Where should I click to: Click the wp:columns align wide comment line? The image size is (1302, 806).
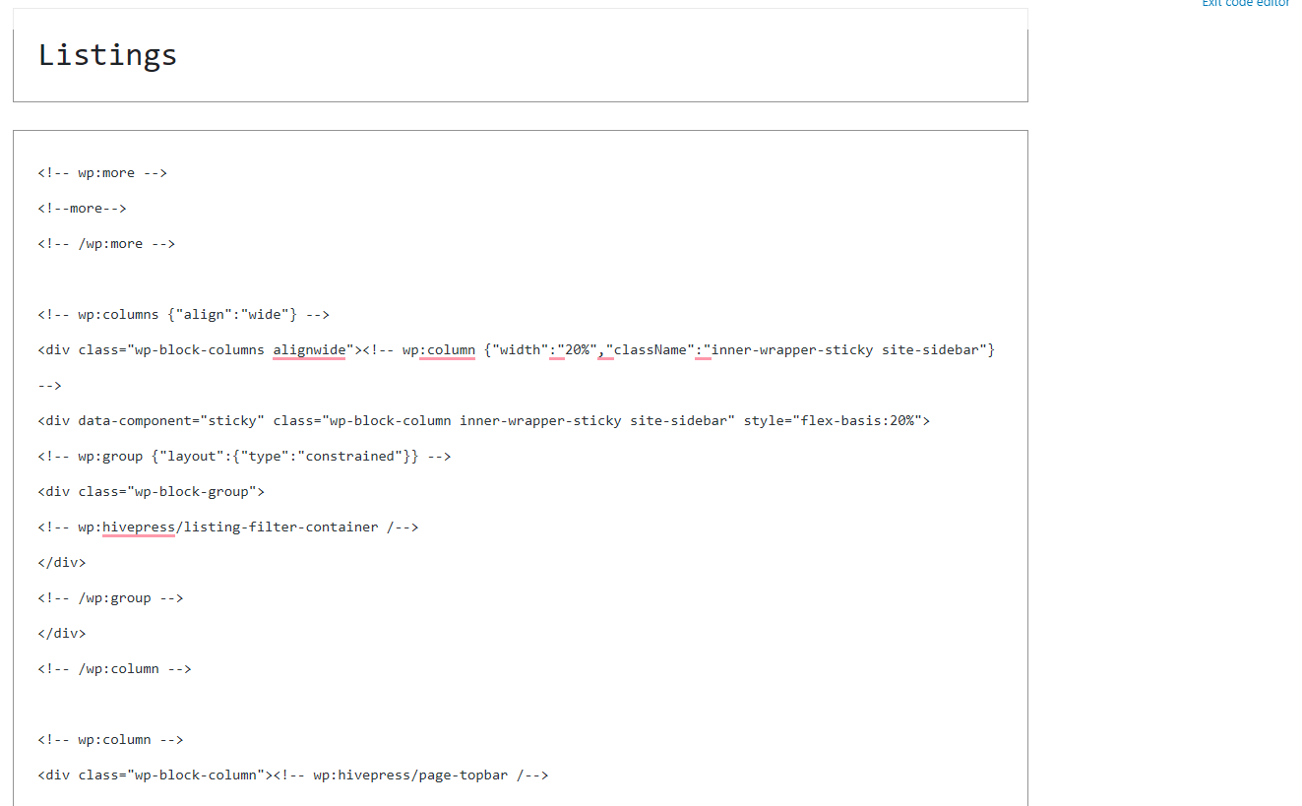[x=183, y=315]
